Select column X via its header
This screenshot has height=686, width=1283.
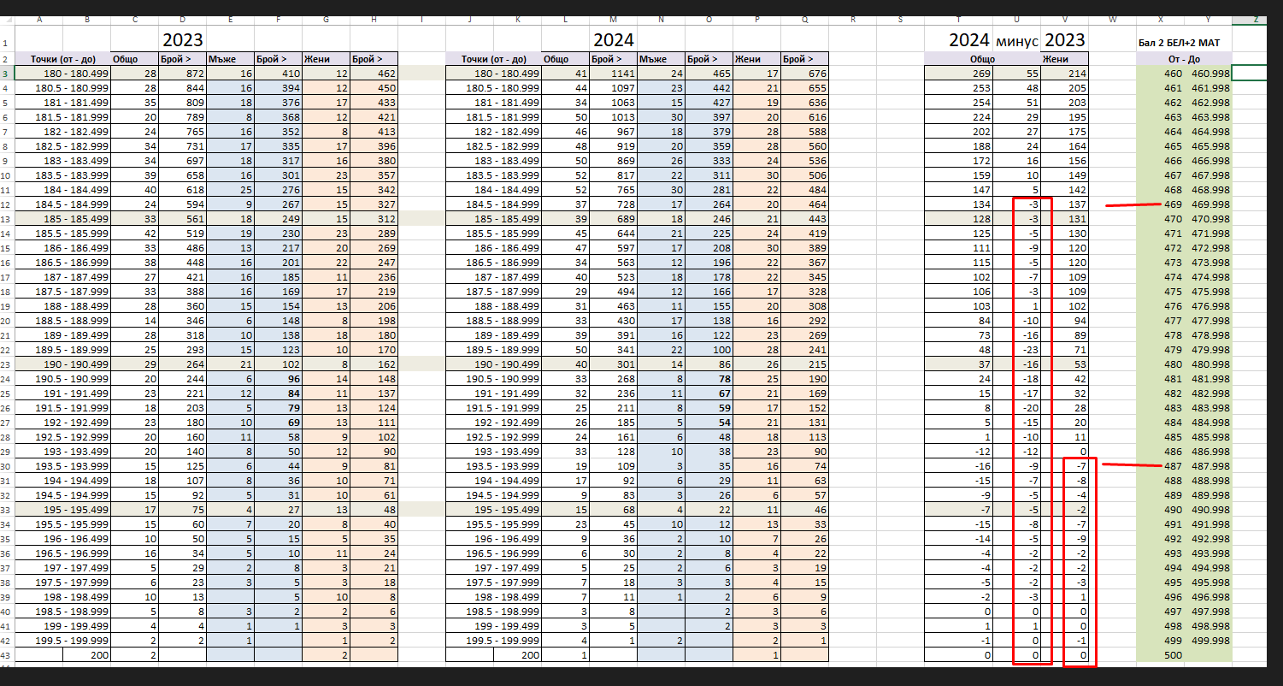click(1159, 19)
